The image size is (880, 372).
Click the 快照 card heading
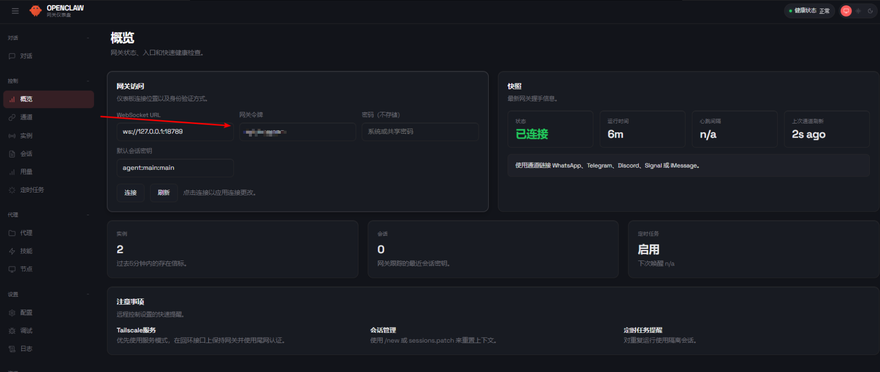514,86
